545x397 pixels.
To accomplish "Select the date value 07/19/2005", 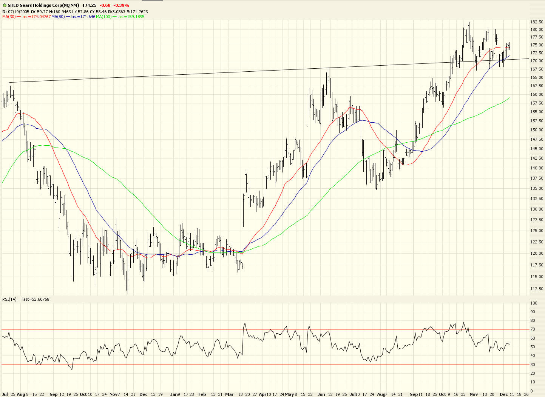I will tap(19, 12).
